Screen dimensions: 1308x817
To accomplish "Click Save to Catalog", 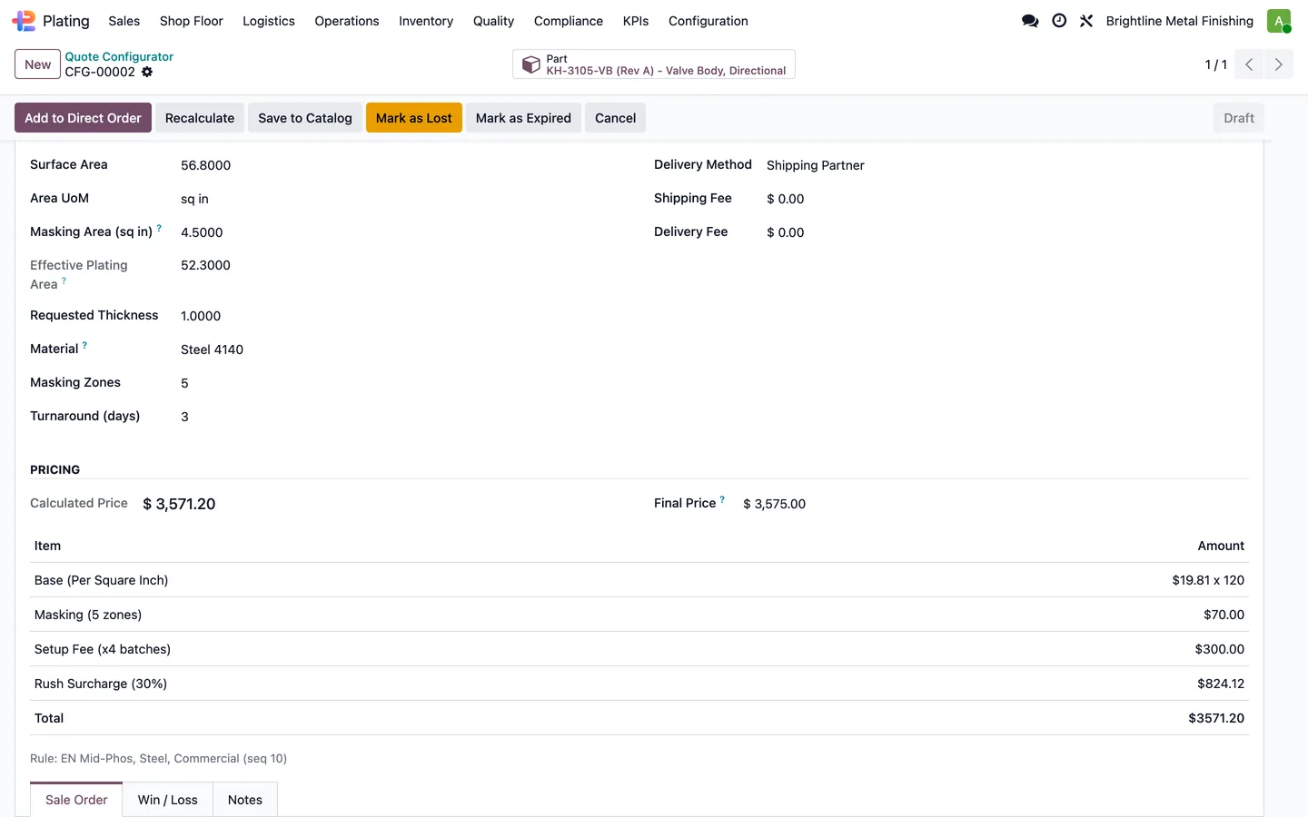I will [x=305, y=118].
